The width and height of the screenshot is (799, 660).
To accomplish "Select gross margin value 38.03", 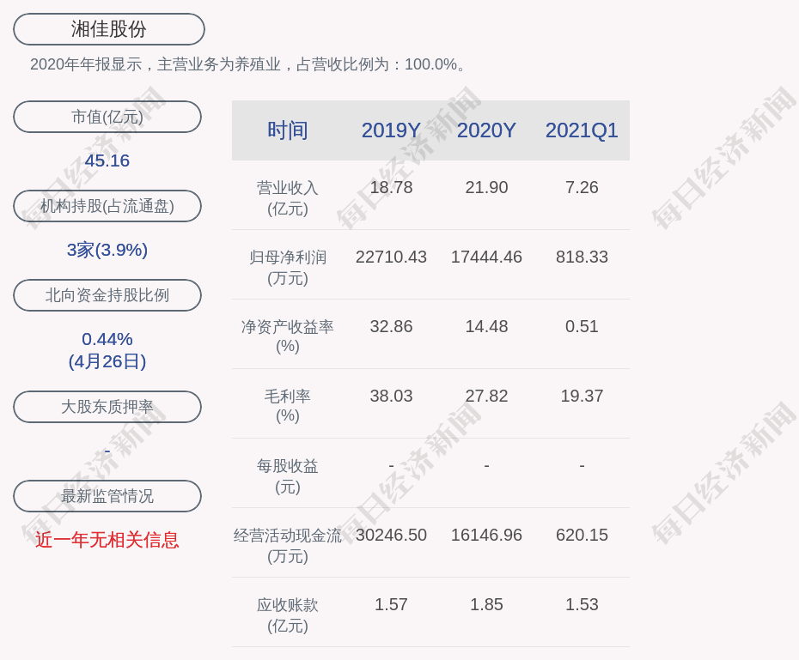I will [391, 396].
